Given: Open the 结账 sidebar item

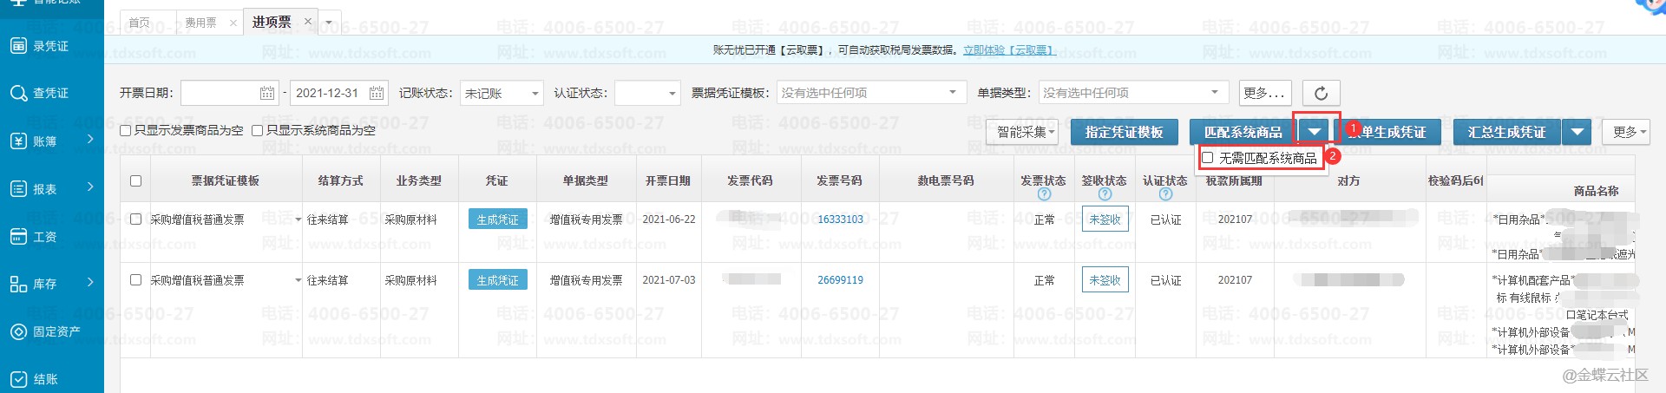Looking at the screenshot, I should click(39, 378).
